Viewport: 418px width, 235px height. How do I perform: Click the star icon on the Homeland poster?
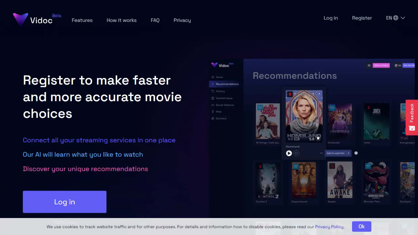click(x=318, y=138)
